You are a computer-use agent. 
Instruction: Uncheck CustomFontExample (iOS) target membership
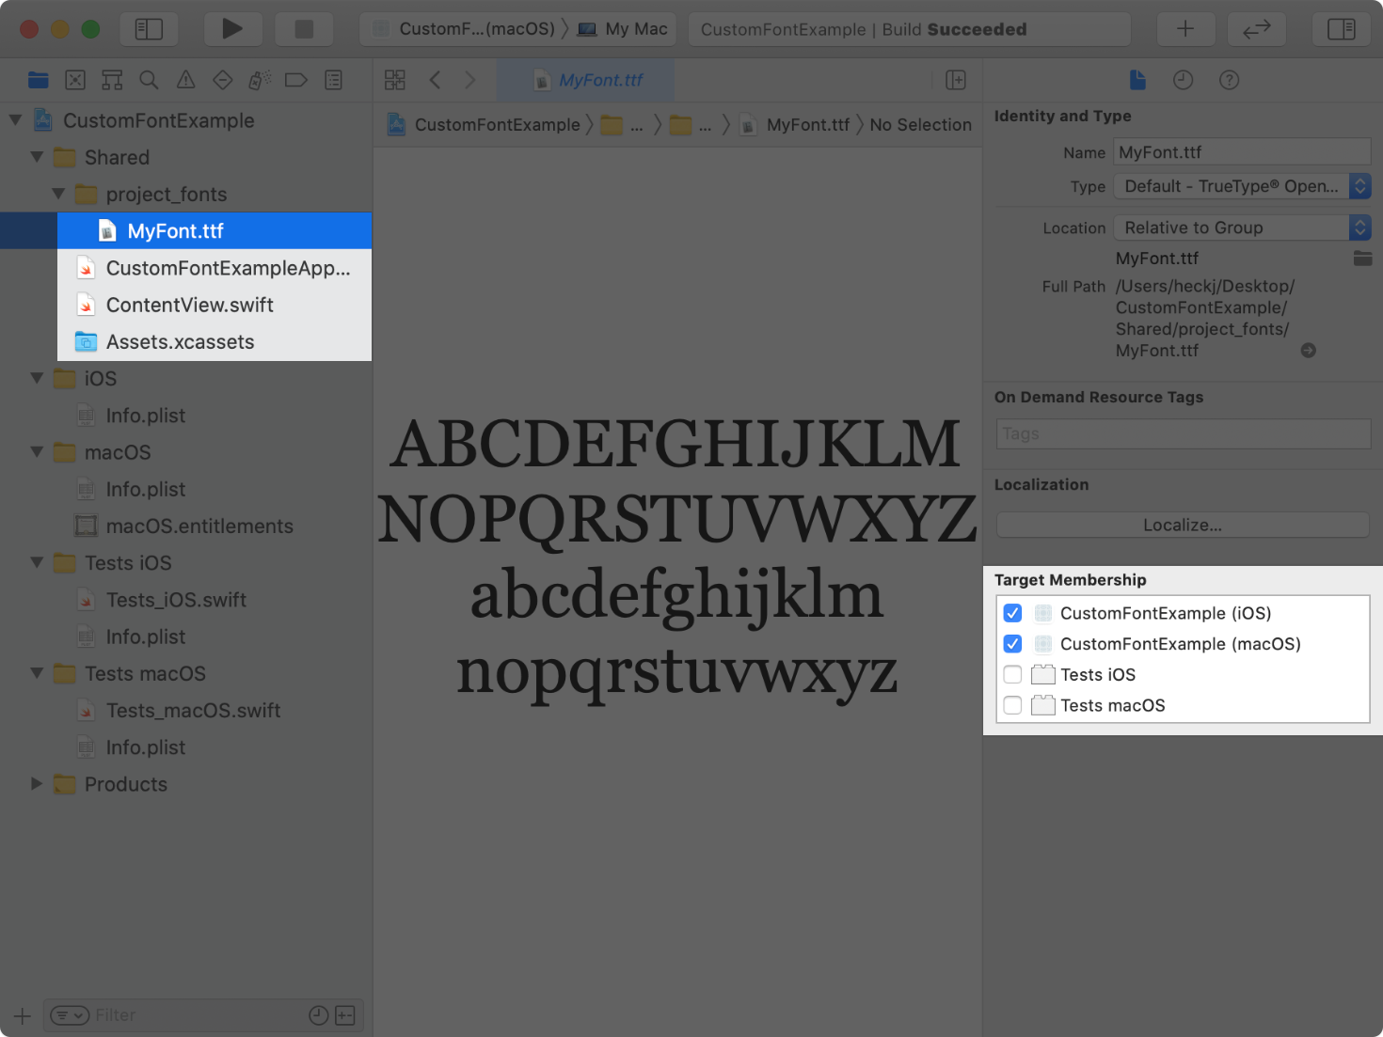click(1012, 613)
